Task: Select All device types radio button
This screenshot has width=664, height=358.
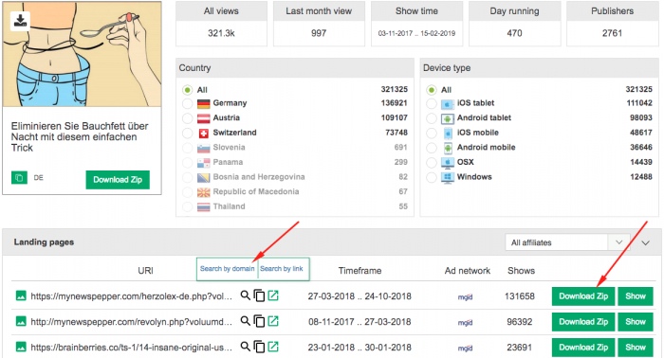Action: point(431,90)
